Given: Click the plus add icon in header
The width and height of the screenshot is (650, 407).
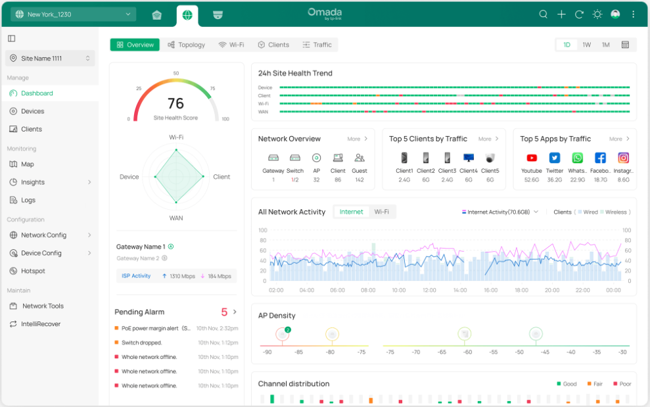Looking at the screenshot, I should tap(561, 14).
